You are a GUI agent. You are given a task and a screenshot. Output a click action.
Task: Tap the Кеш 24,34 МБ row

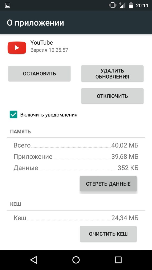point(76,218)
